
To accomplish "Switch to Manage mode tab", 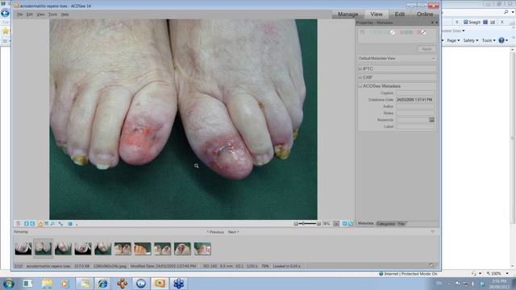I will point(347,14).
